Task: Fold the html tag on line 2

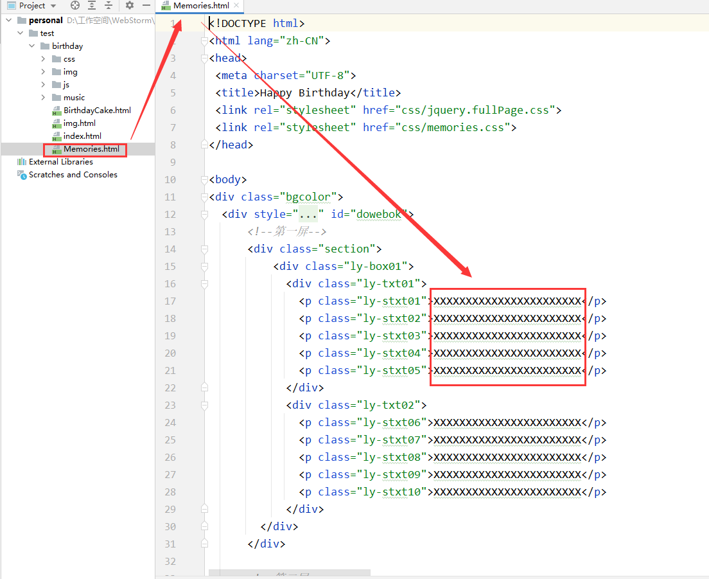Action: (x=204, y=40)
